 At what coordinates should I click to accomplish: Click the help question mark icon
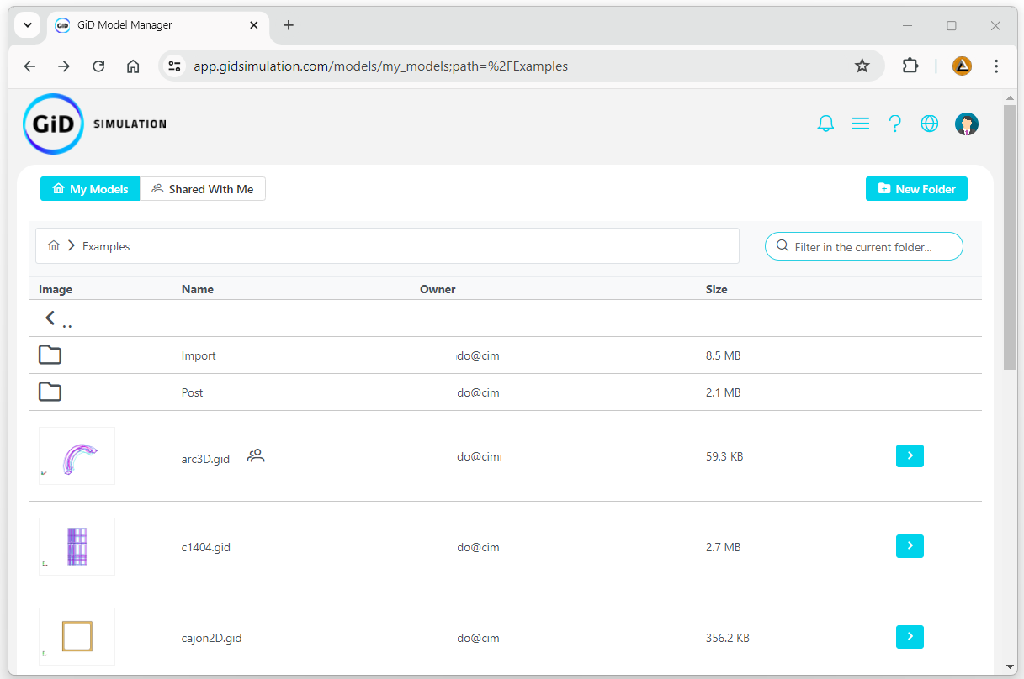[x=894, y=124]
